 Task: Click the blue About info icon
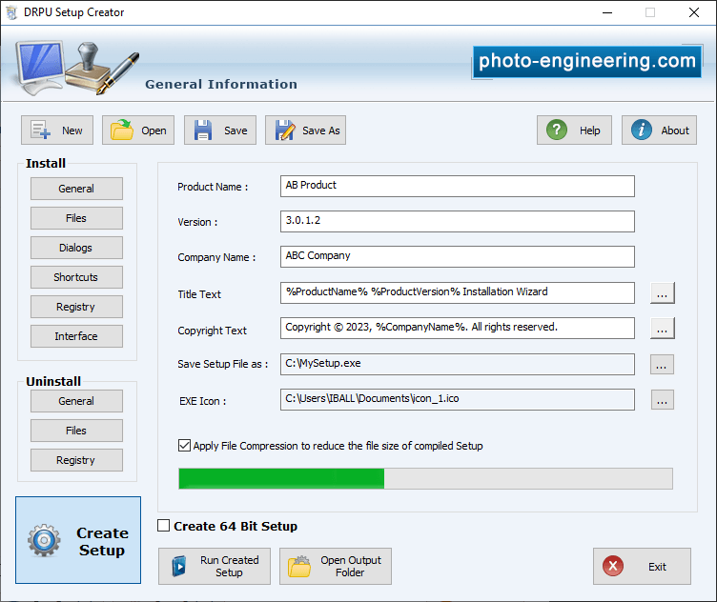[642, 130]
